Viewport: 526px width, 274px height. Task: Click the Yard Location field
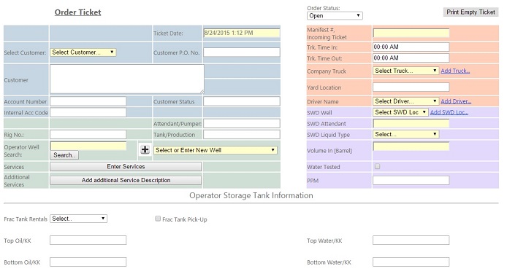[x=411, y=87]
